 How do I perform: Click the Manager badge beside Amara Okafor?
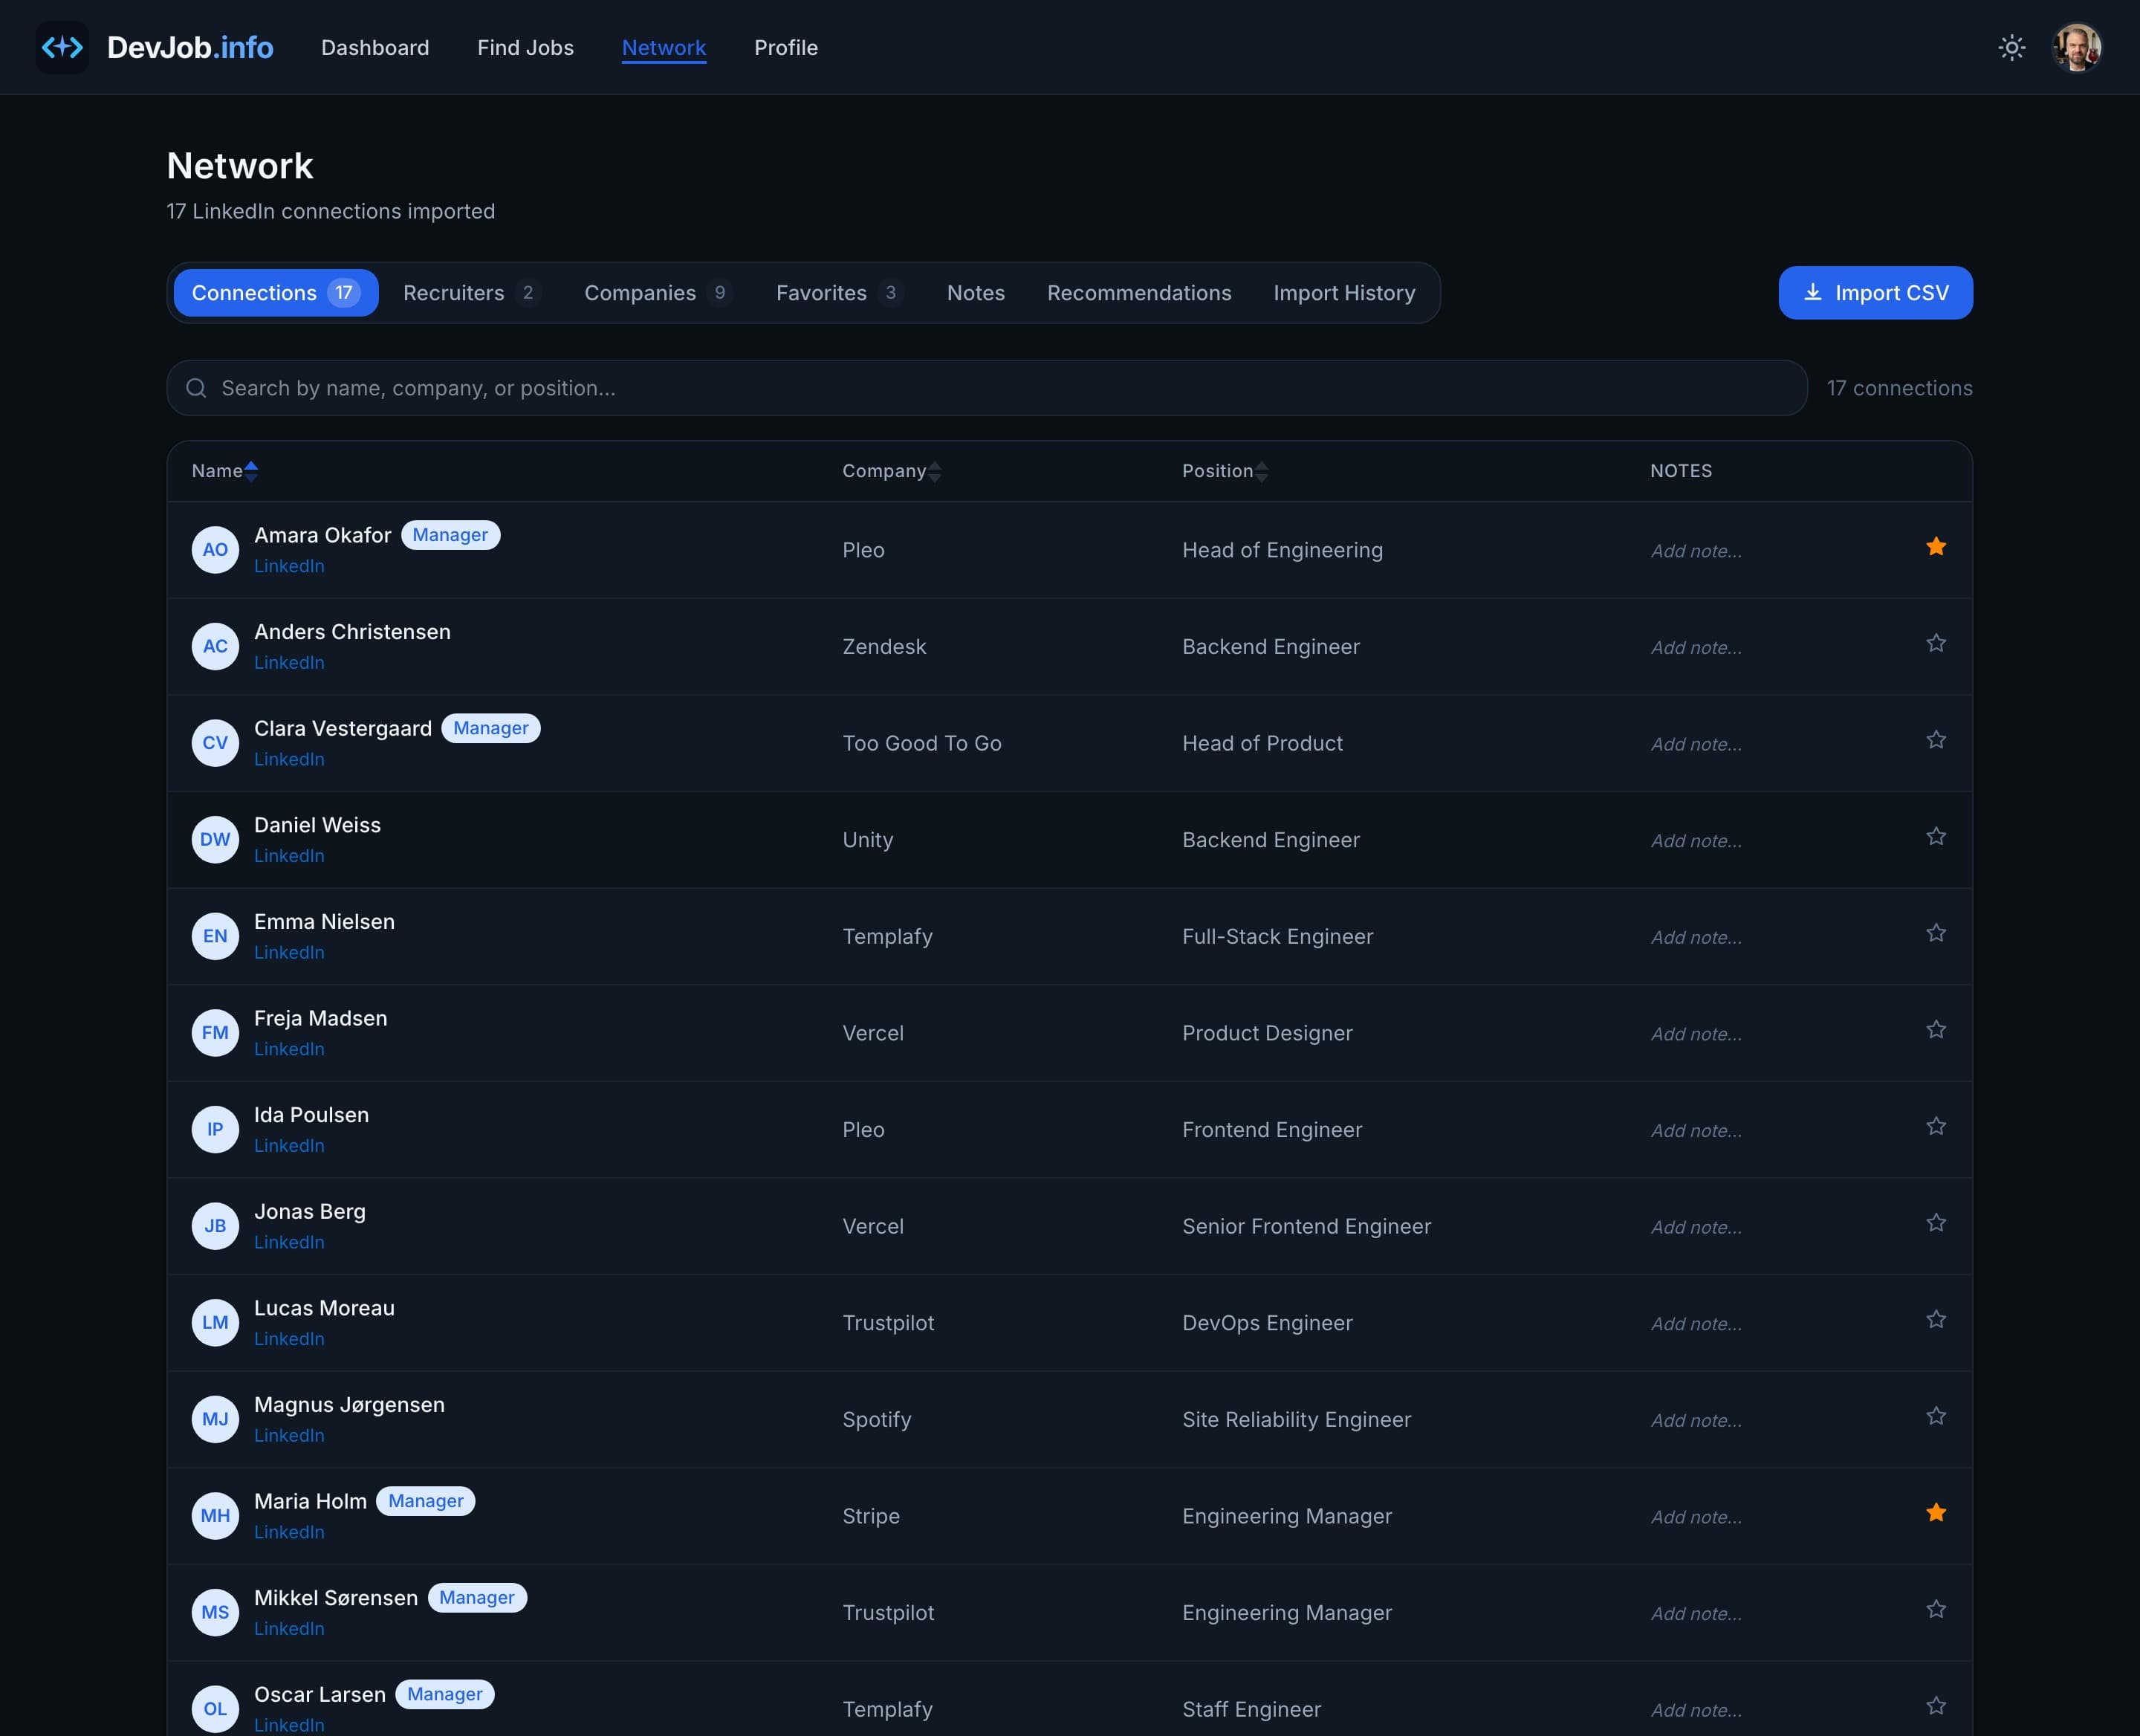click(x=450, y=535)
